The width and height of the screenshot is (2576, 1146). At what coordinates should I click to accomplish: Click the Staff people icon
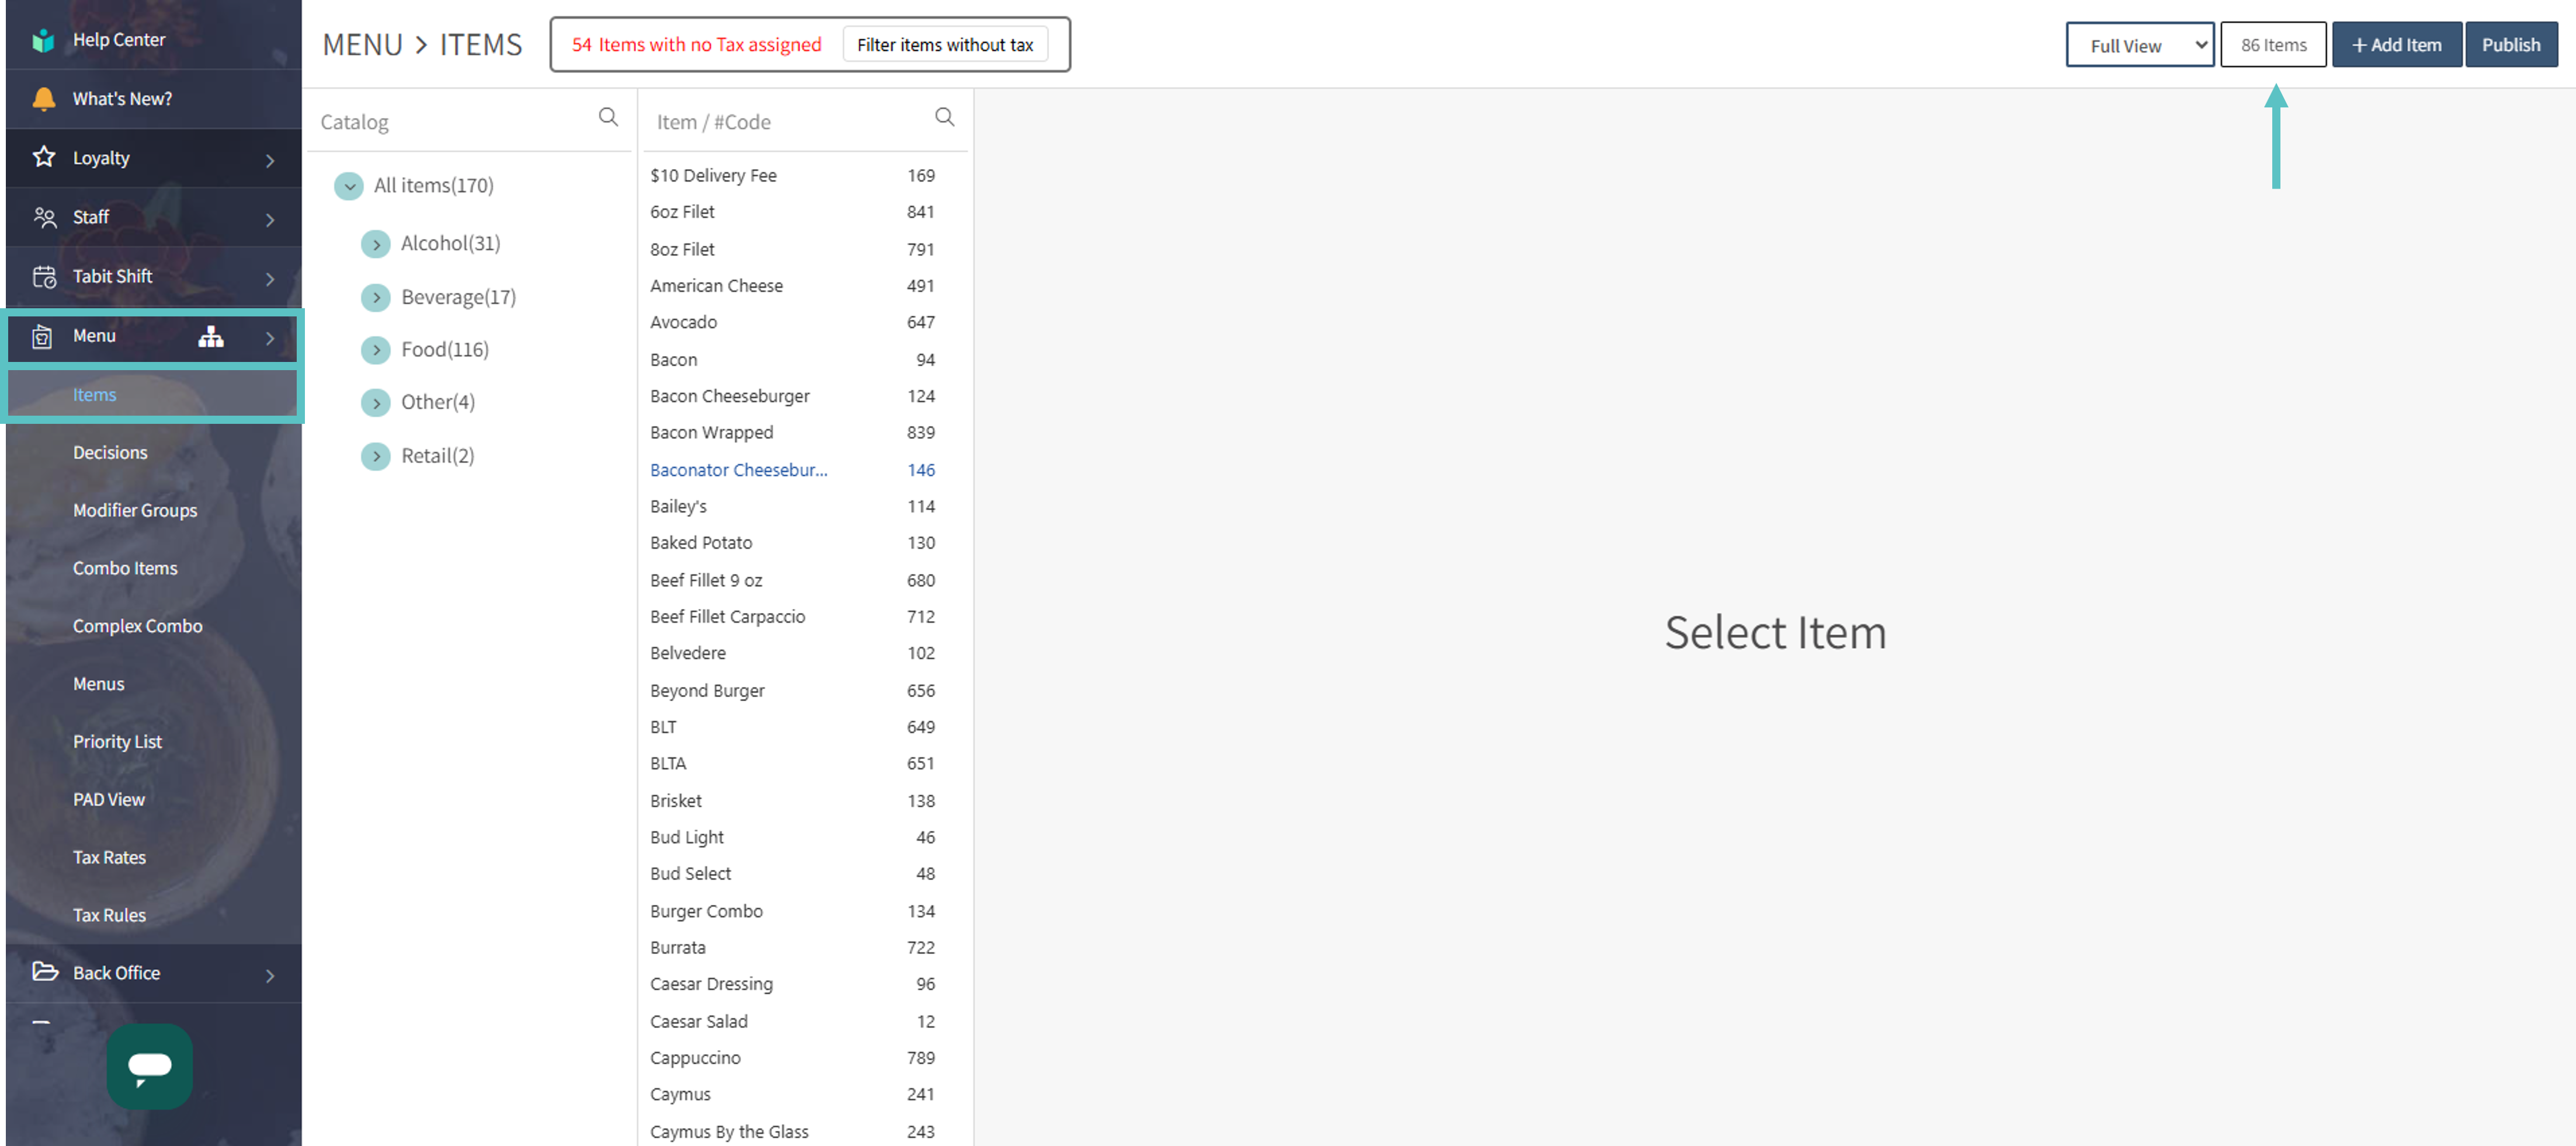coord(44,217)
